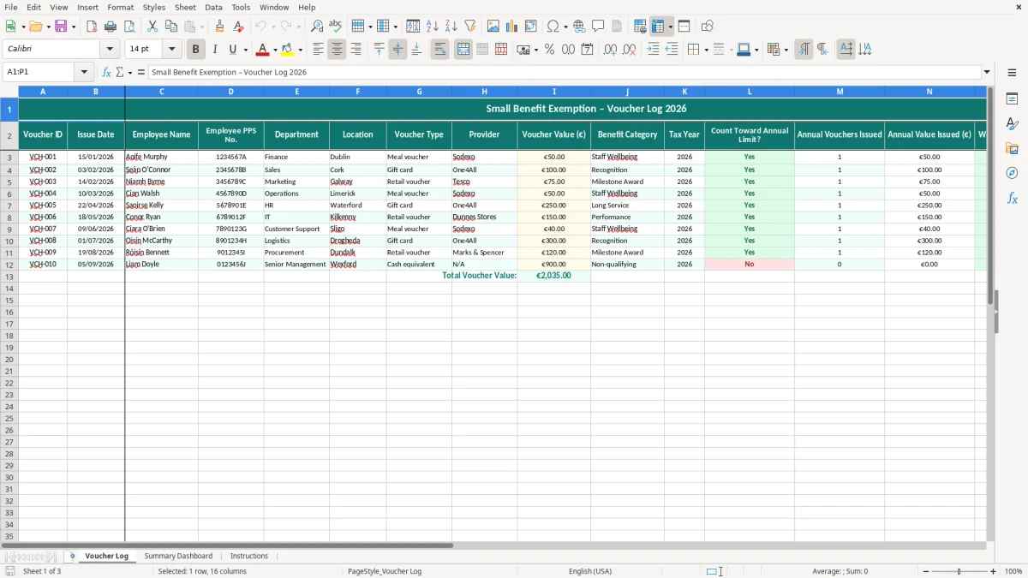Click the Cut scissors icon
The image size is (1028, 578).
(x=152, y=27)
